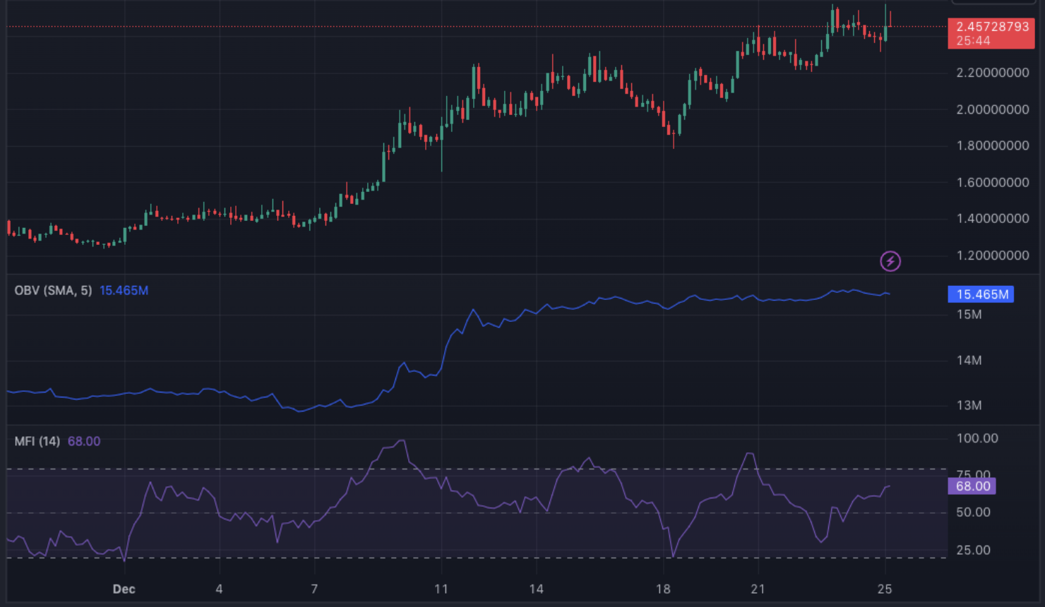Click the 2.20000000 price scale label
This screenshot has height=607, width=1045.
tap(992, 73)
